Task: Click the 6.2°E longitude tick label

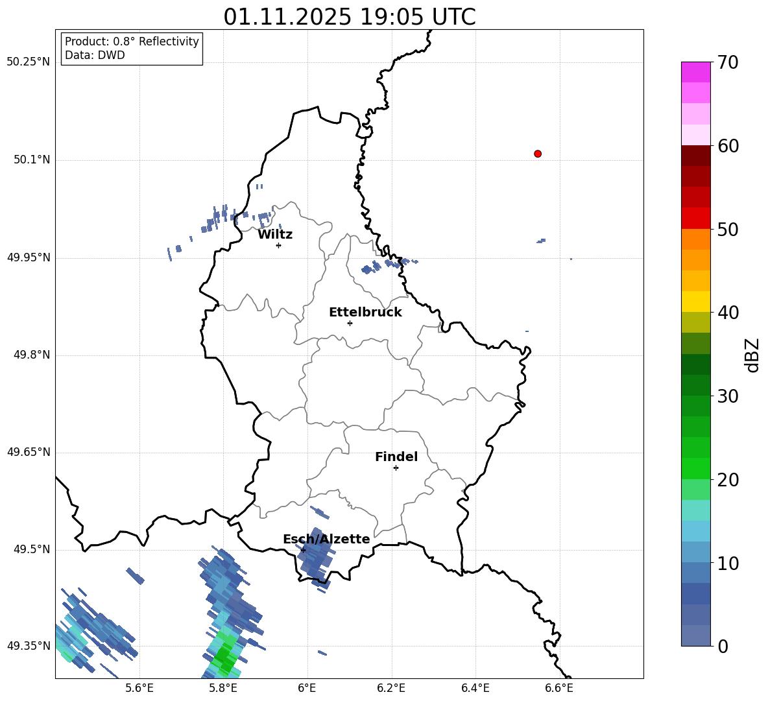Action: click(x=391, y=688)
